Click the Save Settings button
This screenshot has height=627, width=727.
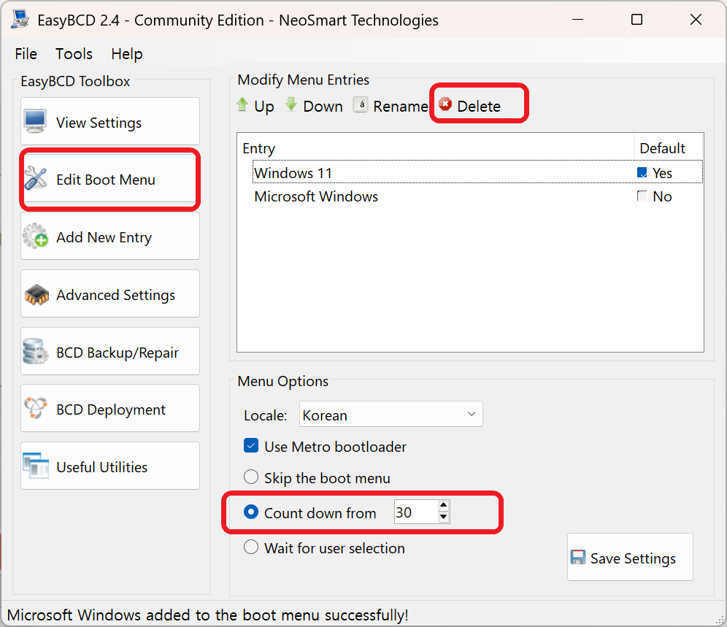(x=630, y=558)
